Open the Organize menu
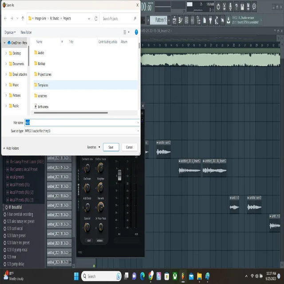 point(10,32)
